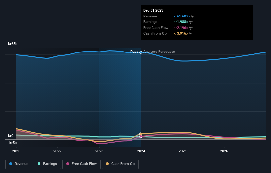The image size is (271, 173).
Task: Click the 'Past' label on chart
Action: (x=134, y=52)
